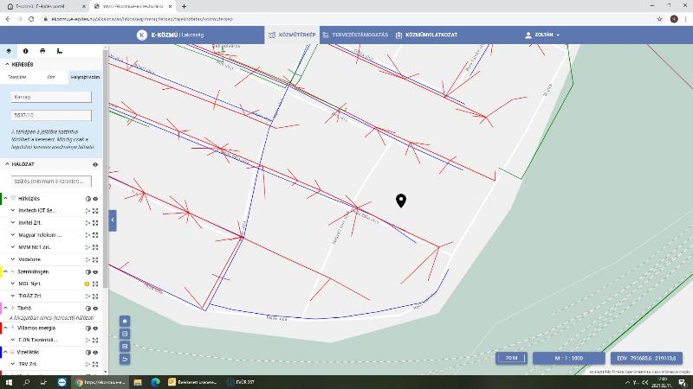Collapse the Szénhidrogén group

click(6, 271)
